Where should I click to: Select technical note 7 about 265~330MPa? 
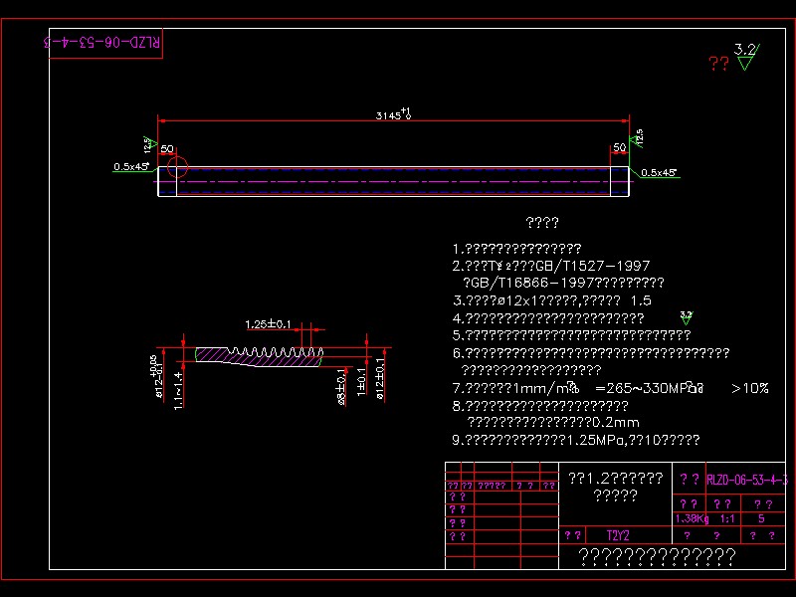587,385
